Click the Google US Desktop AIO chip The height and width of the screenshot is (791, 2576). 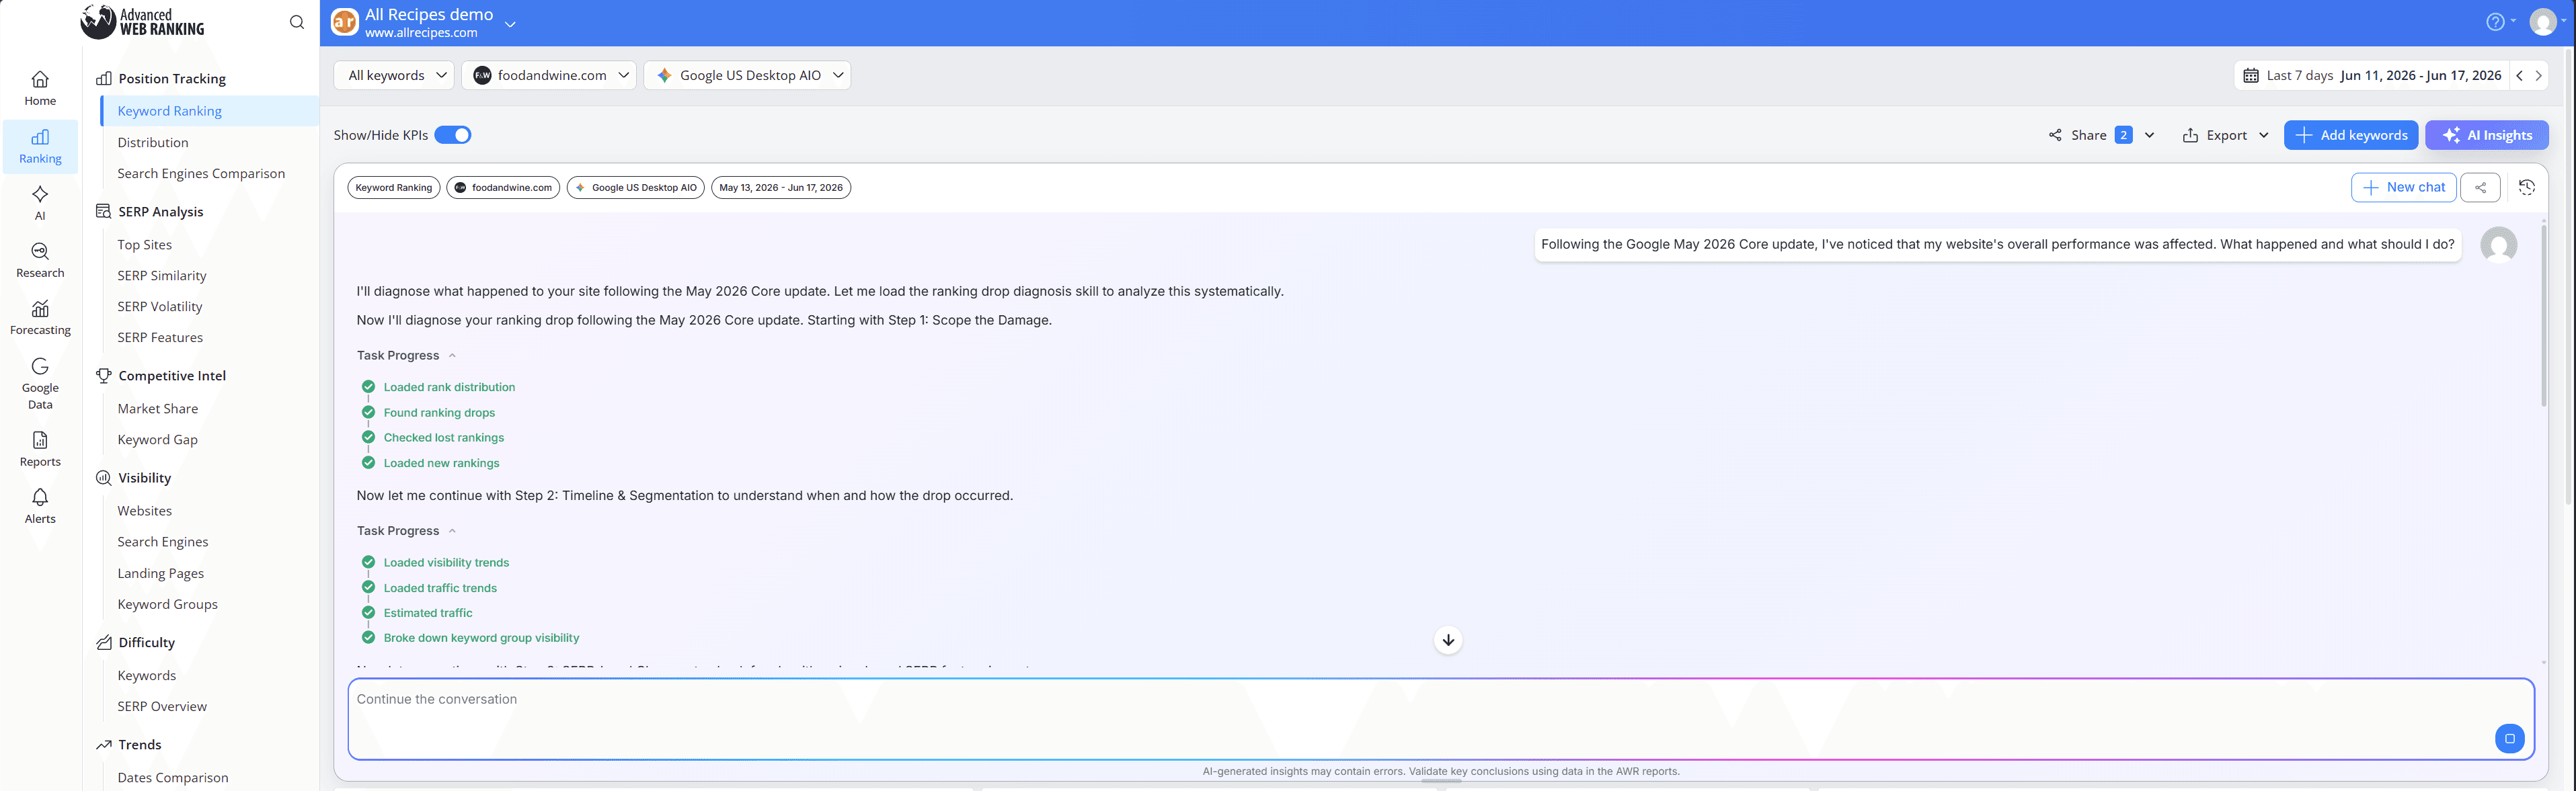click(x=636, y=187)
